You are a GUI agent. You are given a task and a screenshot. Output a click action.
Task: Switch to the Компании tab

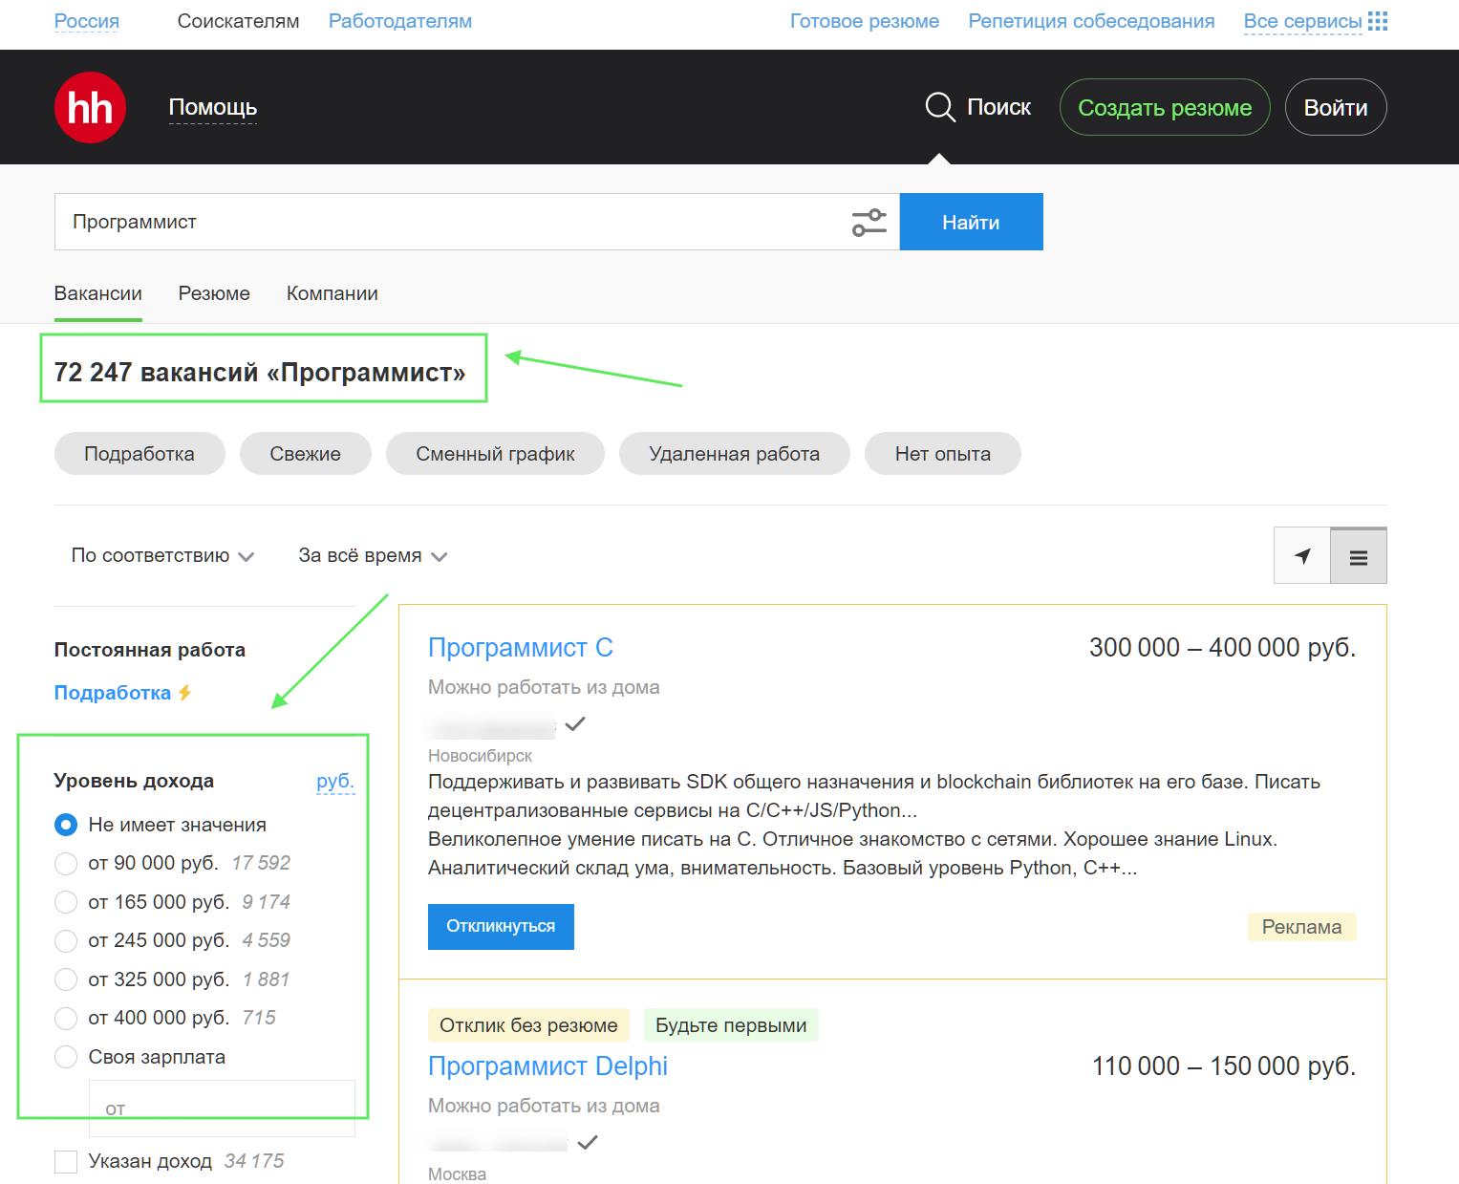[332, 293]
